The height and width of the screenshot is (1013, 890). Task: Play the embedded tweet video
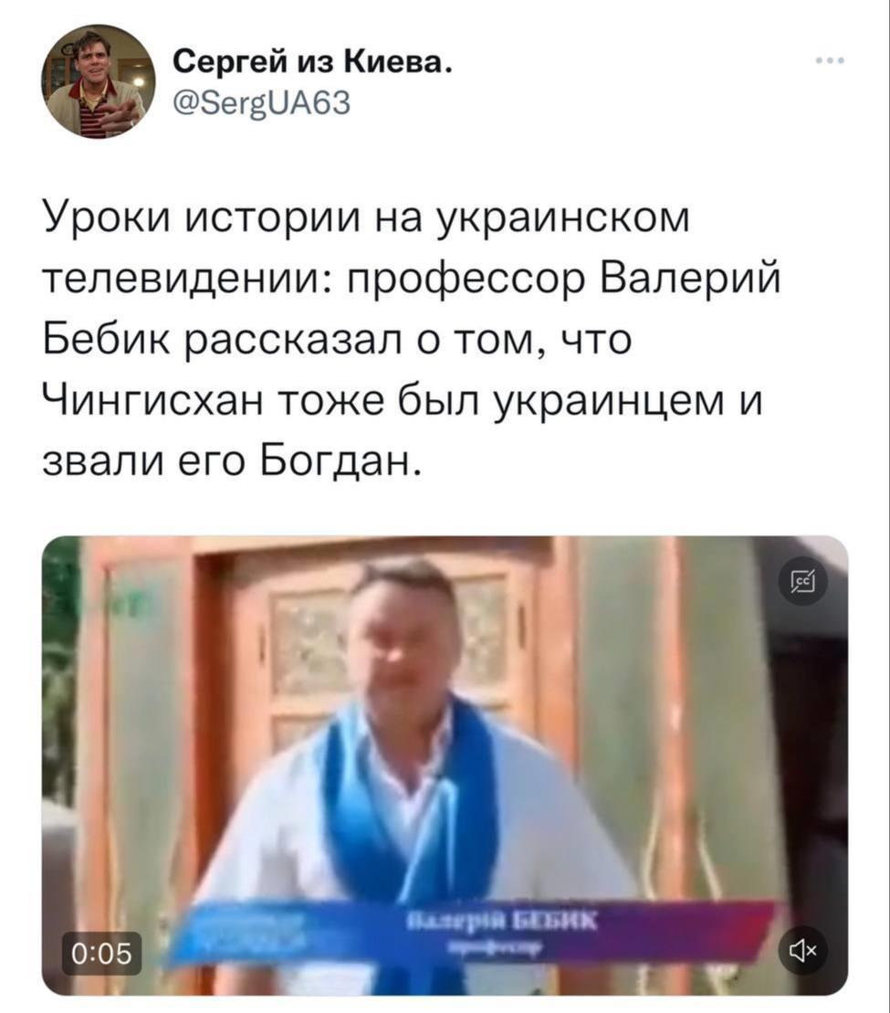(445, 765)
